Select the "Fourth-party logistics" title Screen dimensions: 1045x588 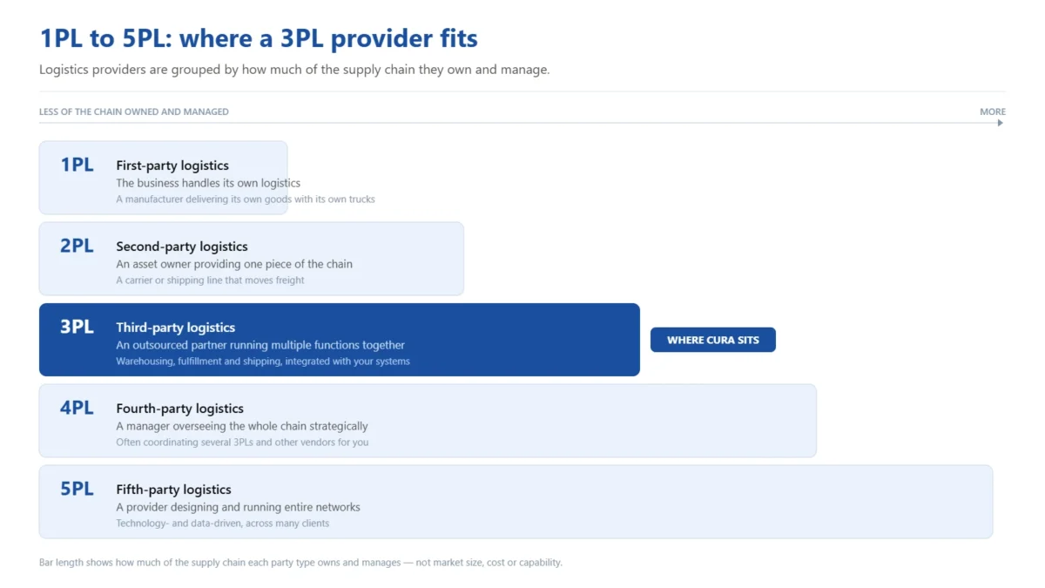coord(179,409)
